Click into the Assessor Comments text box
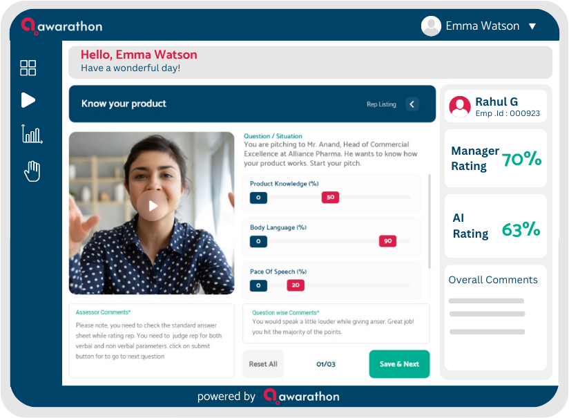Screen dimensions: 569x418 (x=152, y=341)
